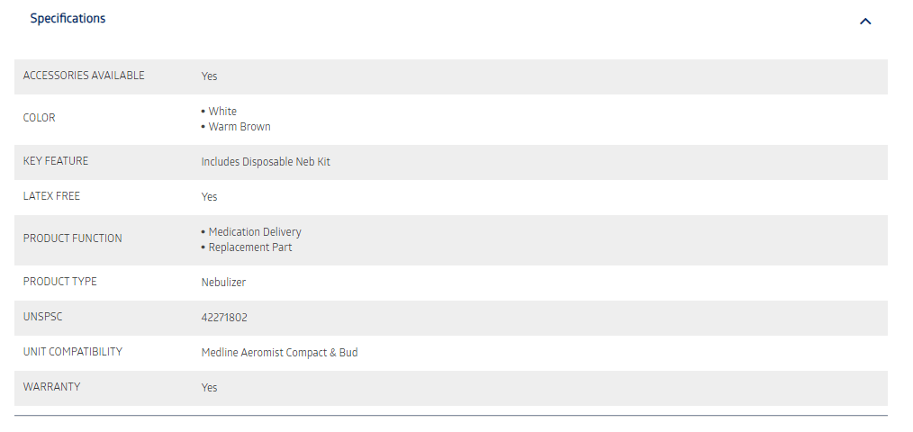
Task: Select the Accessories Available label
Action: [x=83, y=76]
